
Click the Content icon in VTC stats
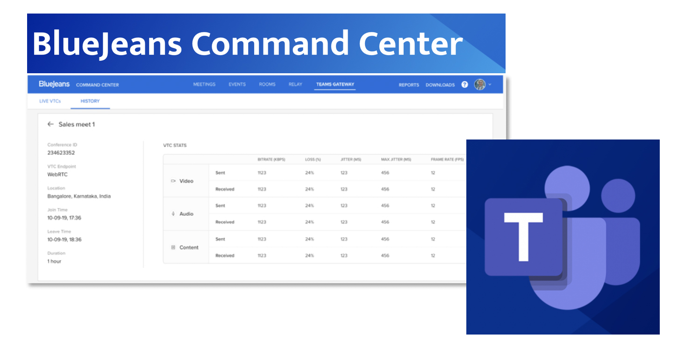(173, 247)
